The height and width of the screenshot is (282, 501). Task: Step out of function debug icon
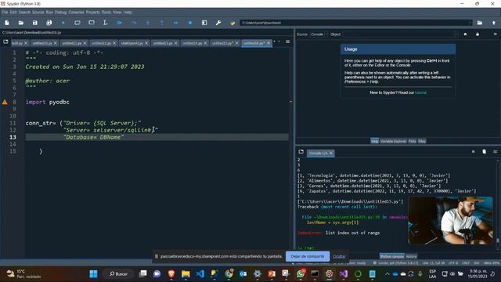(162, 23)
